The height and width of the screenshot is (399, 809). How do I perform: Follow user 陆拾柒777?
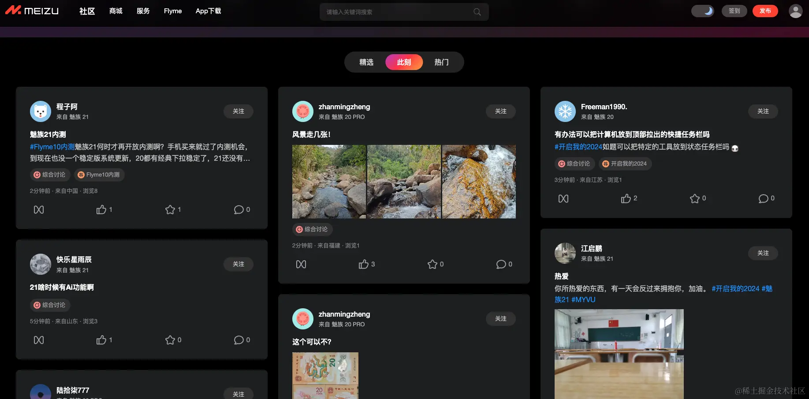239,394
